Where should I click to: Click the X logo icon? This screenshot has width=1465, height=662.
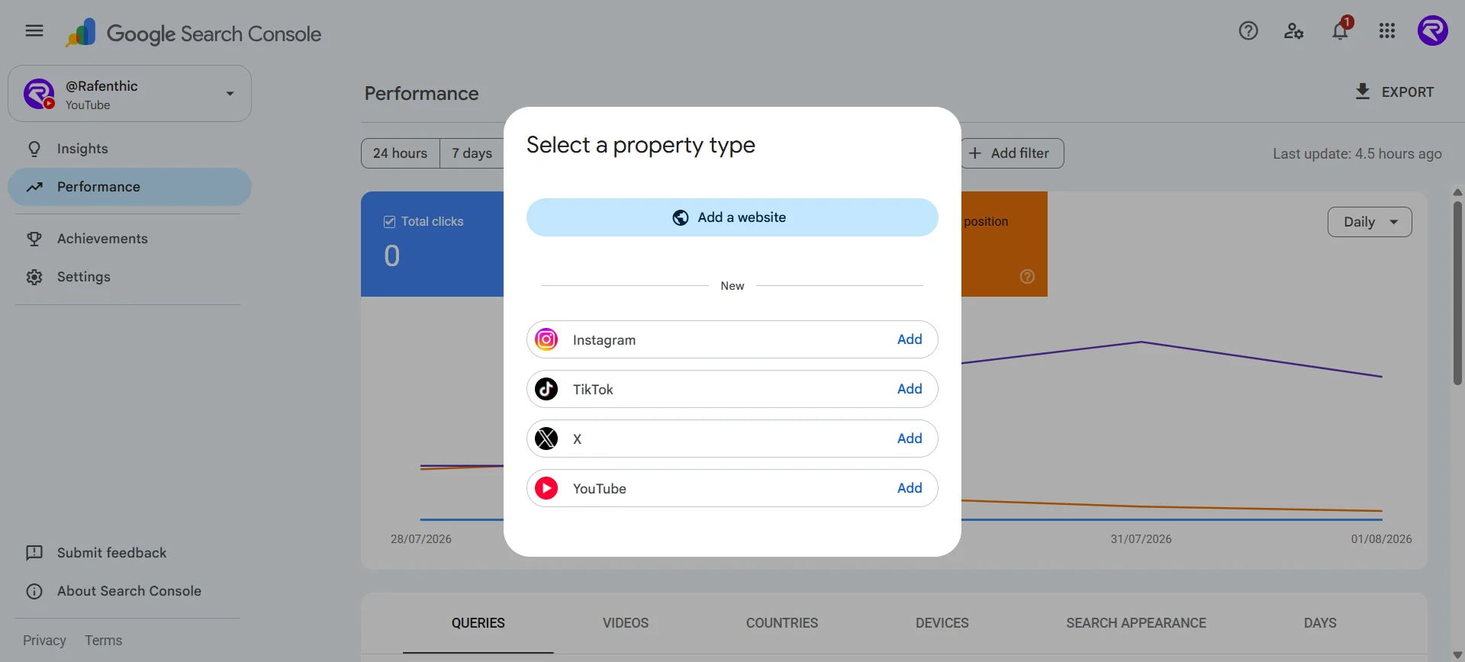point(546,439)
